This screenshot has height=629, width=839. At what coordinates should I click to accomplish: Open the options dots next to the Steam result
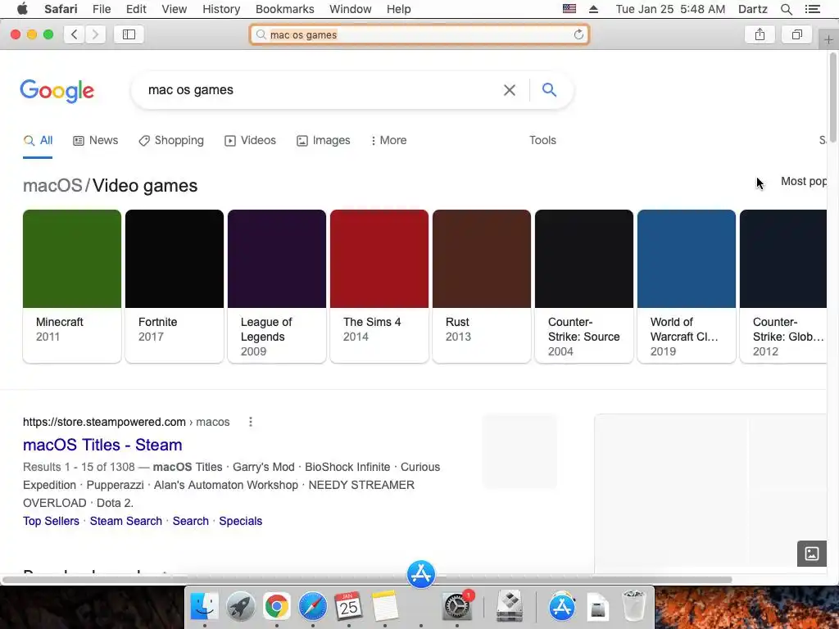(x=251, y=422)
